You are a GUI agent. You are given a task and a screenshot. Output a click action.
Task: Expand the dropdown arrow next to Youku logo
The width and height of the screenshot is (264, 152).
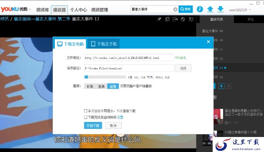click(30, 9)
